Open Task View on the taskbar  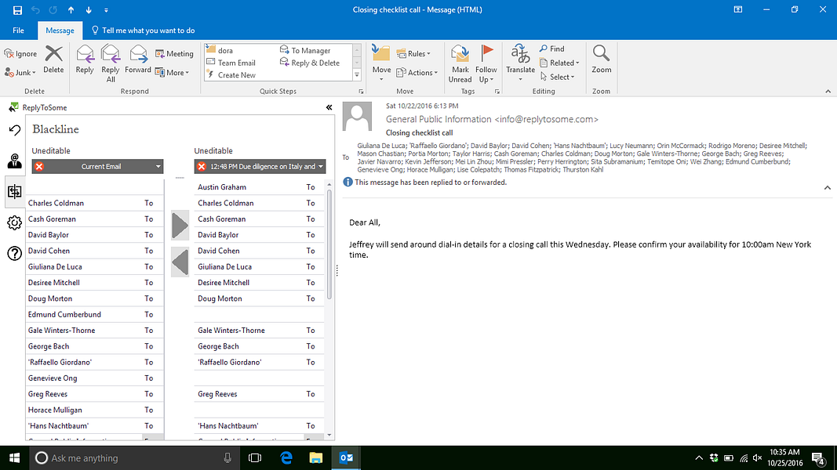(x=255, y=457)
